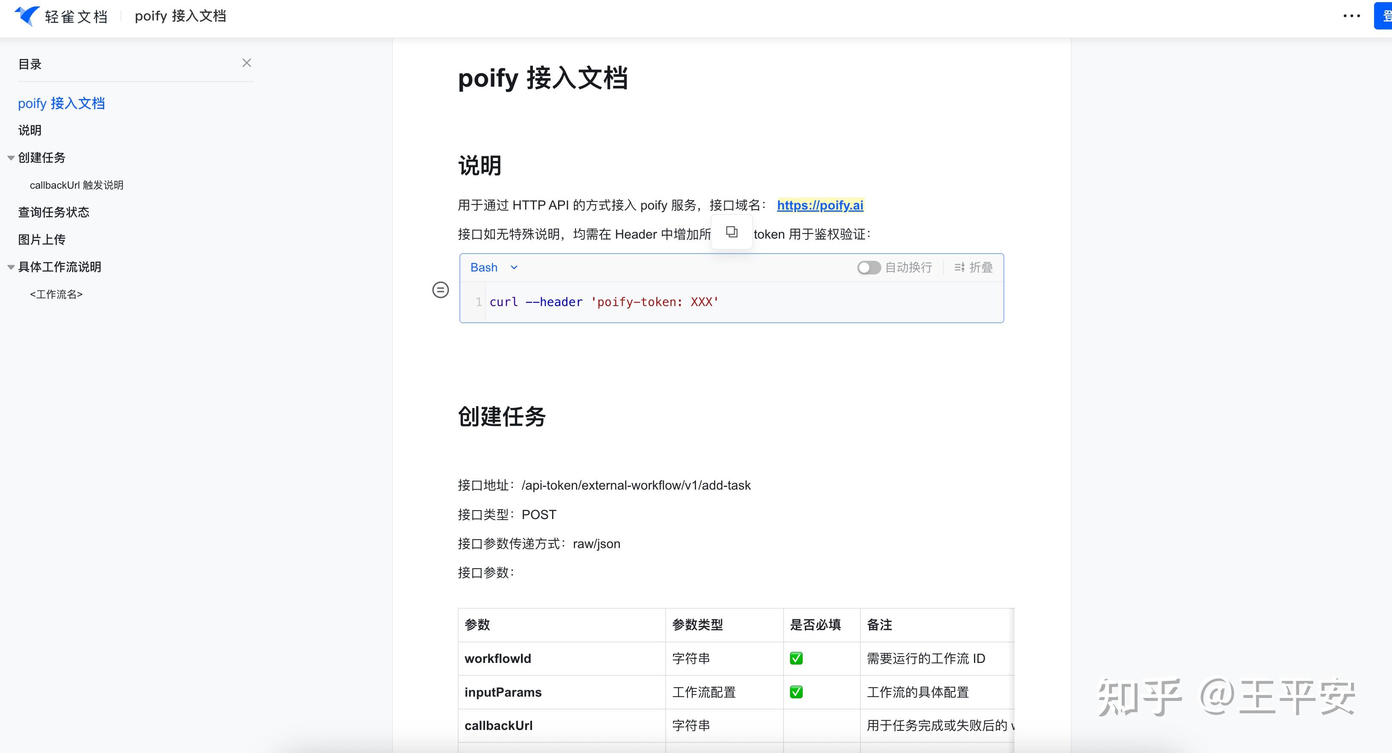This screenshot has height=753, width=1392.
Task: Open the code block options circle icon
Action: (440, 289)
